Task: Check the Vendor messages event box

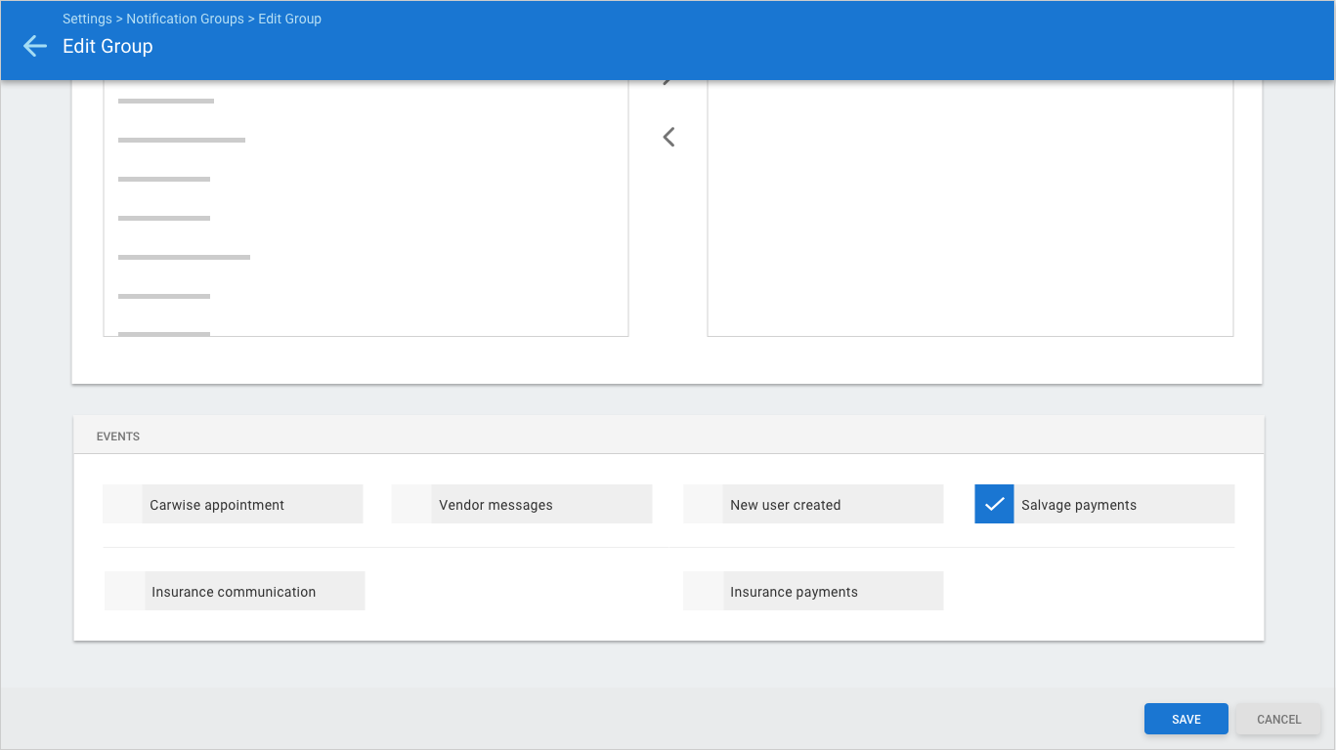Action: 411,505
